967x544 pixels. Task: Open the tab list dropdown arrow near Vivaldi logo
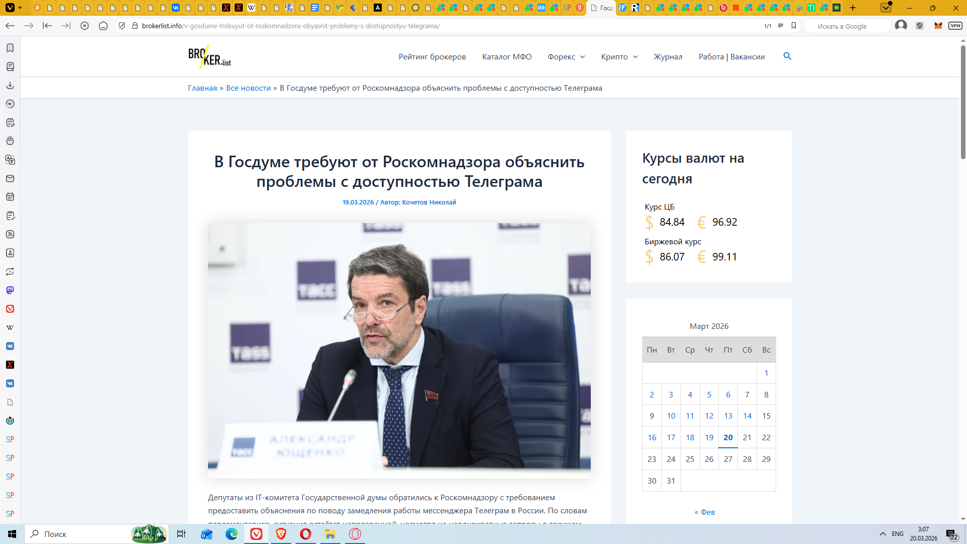pos(20,8)
